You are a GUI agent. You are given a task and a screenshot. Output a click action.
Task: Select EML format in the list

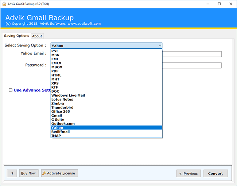[106, 59]
